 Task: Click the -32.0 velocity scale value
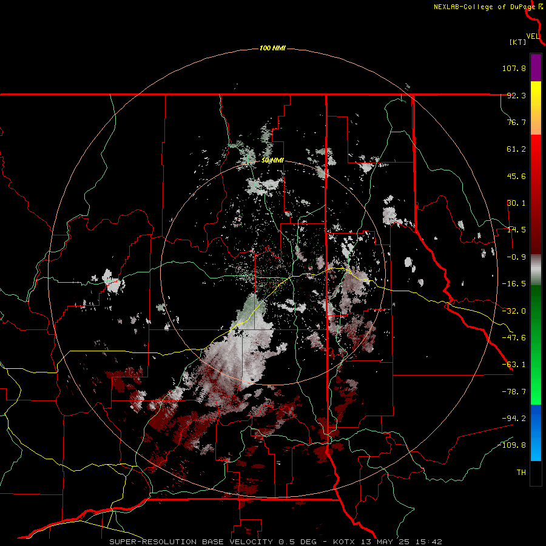514,311
